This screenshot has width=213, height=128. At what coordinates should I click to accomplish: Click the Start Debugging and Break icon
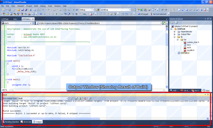(x=77, y=10)
